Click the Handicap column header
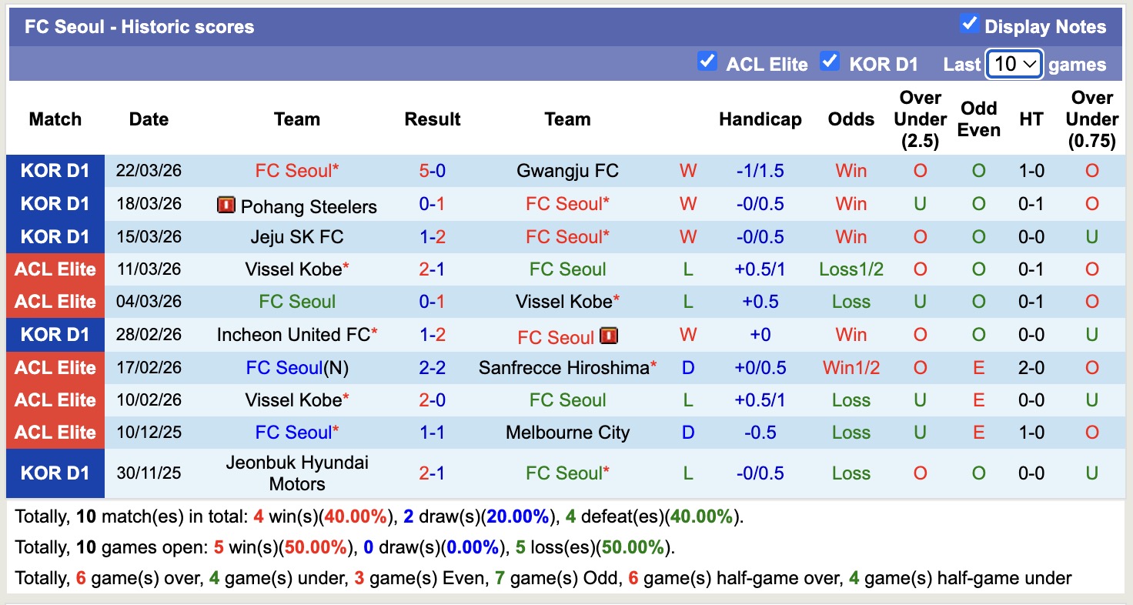This screenshot has width=1133, height=605. tap(760, 119)
